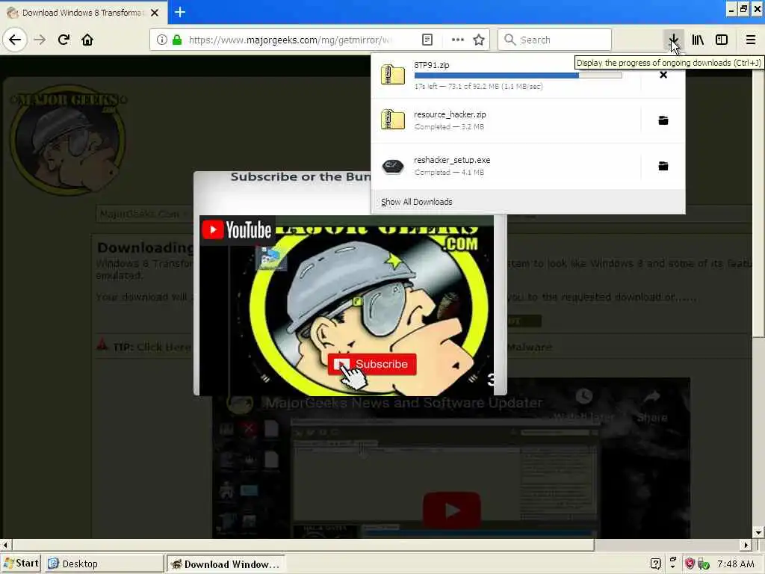The image size is (765, 574).
Task: Click the red shield security tray icon
Action: 689,564
